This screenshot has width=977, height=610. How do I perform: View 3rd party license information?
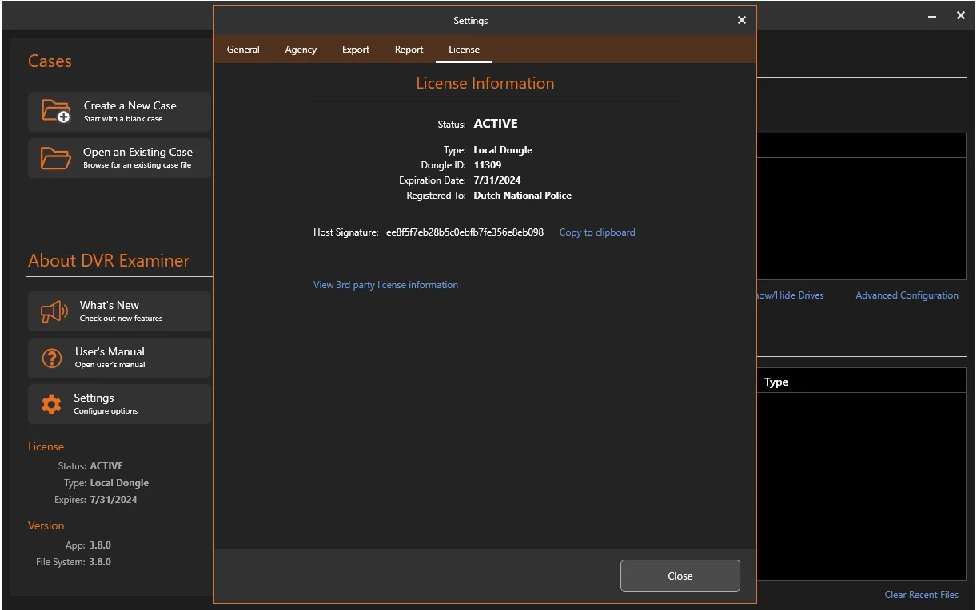point(385,285)
